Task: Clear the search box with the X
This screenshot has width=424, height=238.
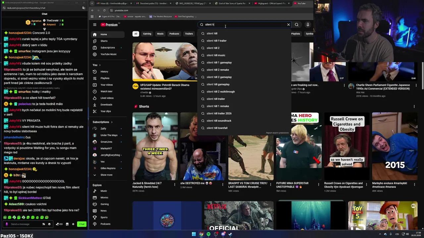Action: [x=288, y=24]
